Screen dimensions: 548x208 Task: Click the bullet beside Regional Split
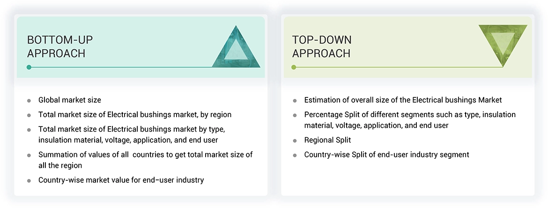tap(295, 141)
